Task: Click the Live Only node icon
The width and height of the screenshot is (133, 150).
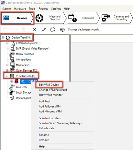Action: point(12,87)
